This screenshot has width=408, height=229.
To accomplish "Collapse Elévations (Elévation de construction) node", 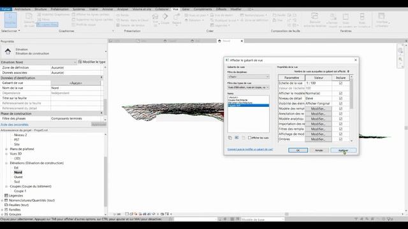I will pyautogui.click(x=6, y=163).
